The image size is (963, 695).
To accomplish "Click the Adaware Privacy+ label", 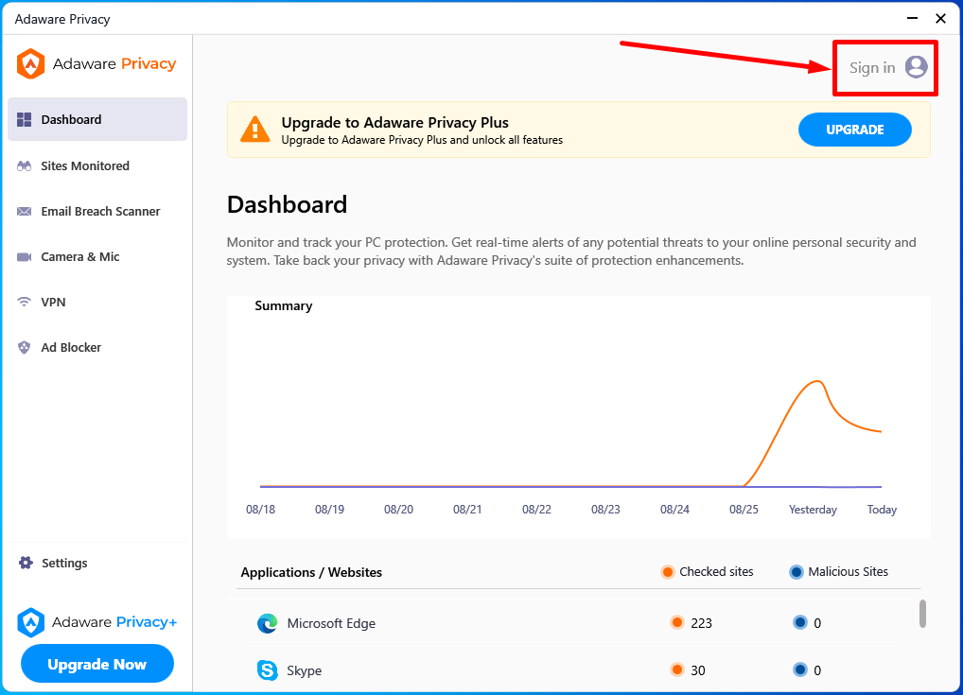I will [x=114, y=622].
